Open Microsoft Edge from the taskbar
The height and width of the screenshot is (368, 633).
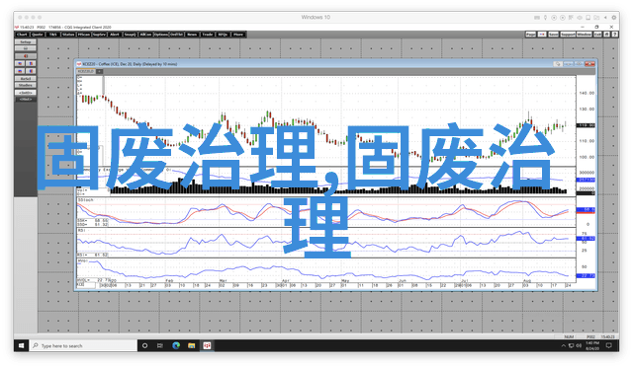(176, 345)
